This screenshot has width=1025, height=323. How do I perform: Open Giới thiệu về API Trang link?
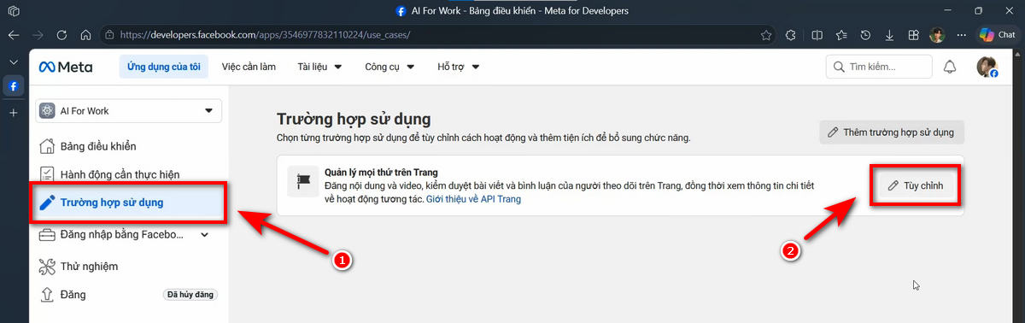click(x=473, y=199)
